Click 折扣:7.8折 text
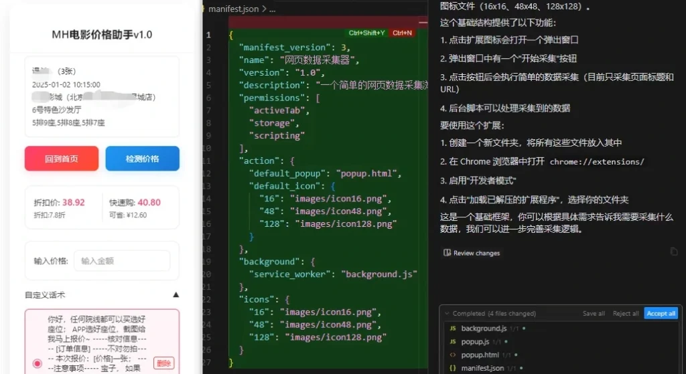This screenshot has width=686, height=374. click(x=50, y=215)
